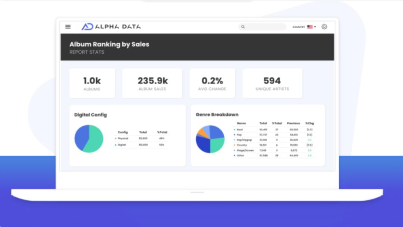
Task: Open the settings gear
Action: tap(324, 27)
